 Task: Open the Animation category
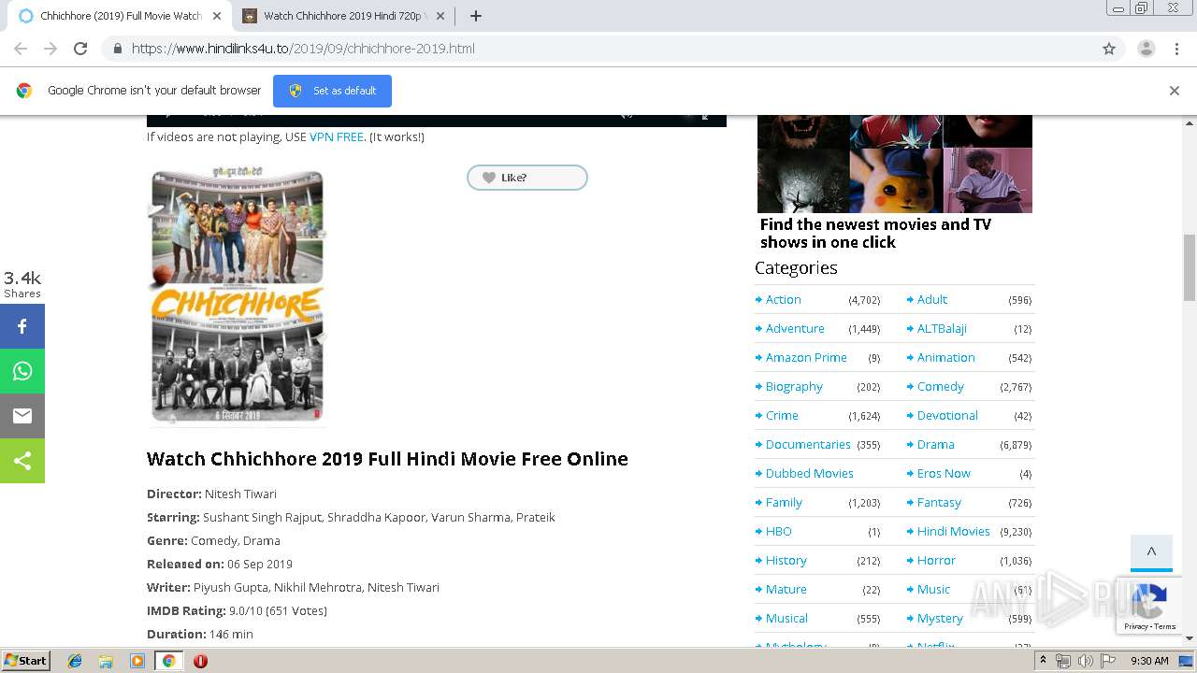point(945,357)
